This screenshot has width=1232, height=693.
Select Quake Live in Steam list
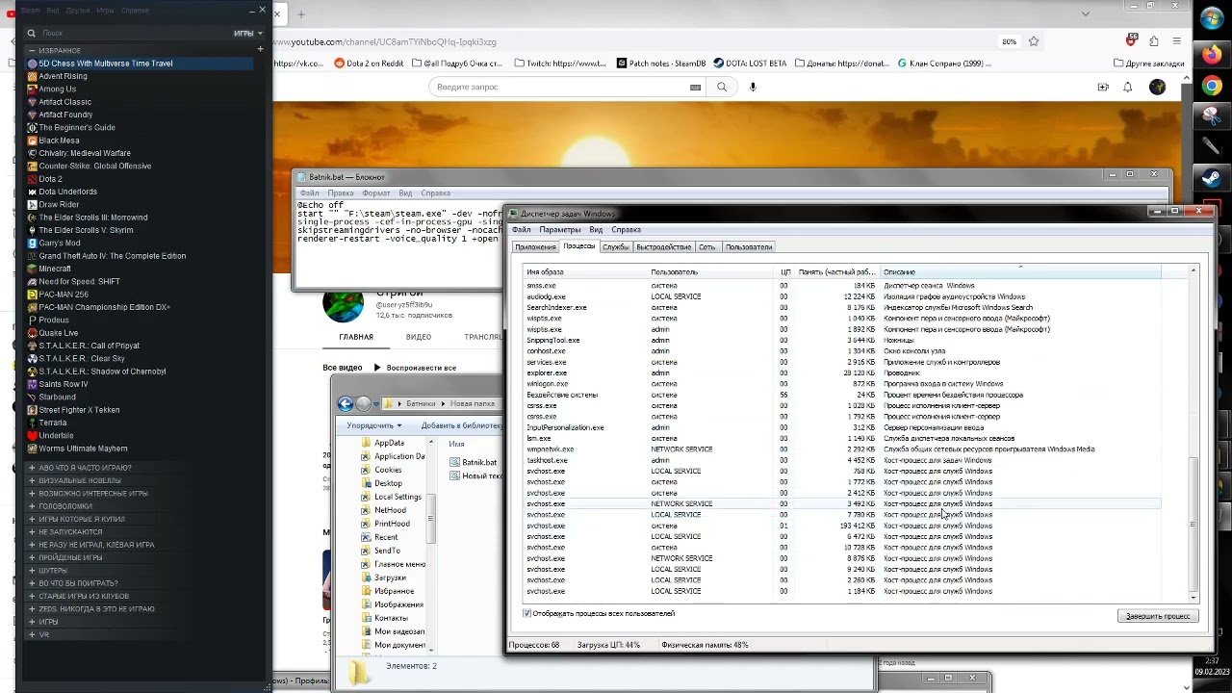tap(59, 333)
